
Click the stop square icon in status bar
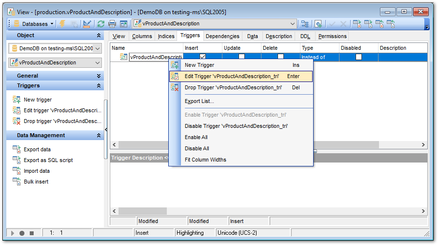click(x=32, y=233)
